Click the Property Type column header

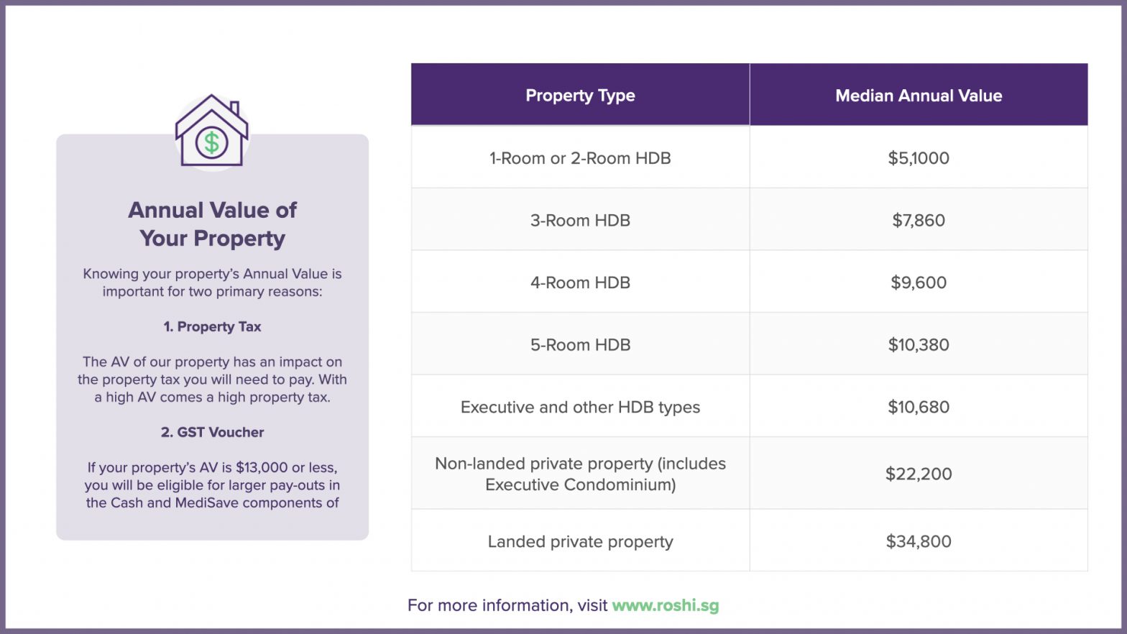580,96
